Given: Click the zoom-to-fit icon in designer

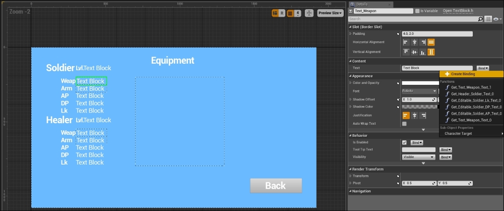Looking at the screenshot, I should click(x=309, y=13).
